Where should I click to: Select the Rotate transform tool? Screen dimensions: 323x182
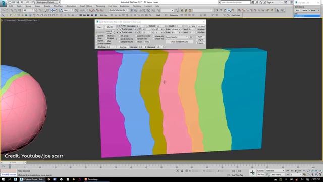pos(57,10)
